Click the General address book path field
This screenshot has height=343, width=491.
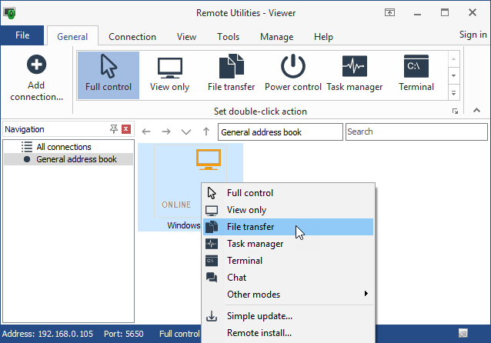click(280, 132)
